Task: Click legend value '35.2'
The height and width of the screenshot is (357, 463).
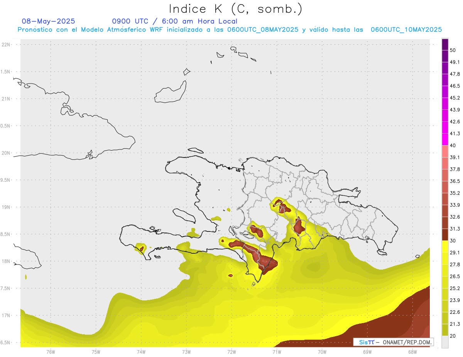Action: point(455,193)
